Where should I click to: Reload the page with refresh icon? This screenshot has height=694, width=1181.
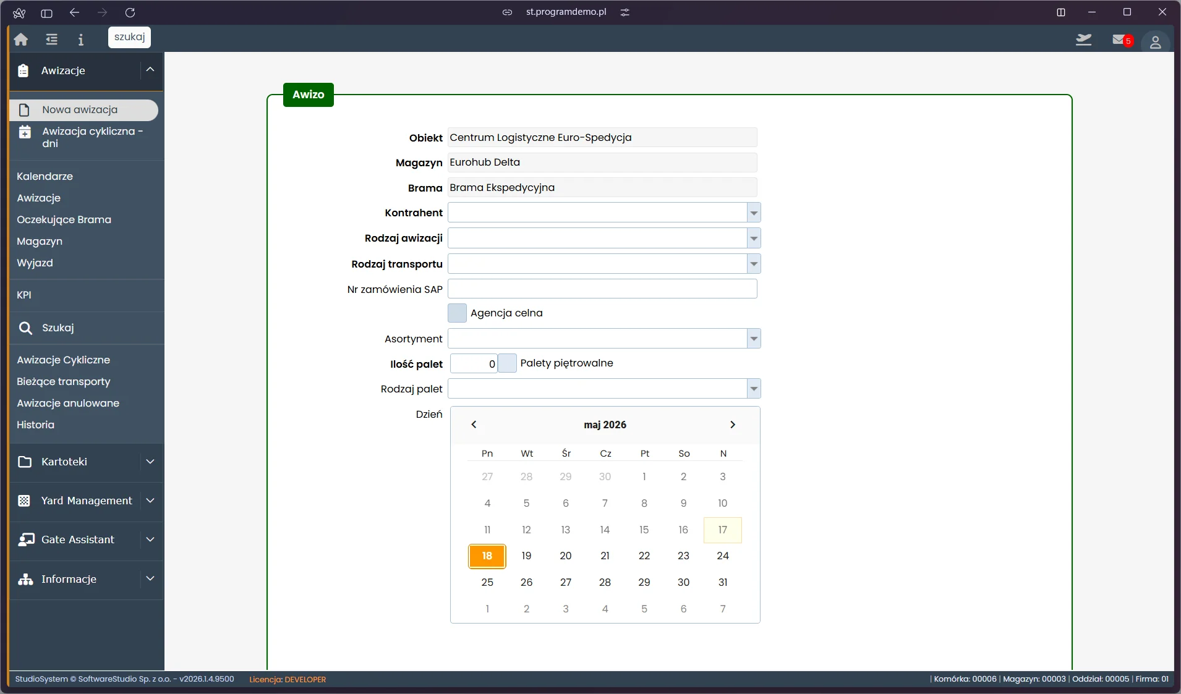click(x=130, y=12)
